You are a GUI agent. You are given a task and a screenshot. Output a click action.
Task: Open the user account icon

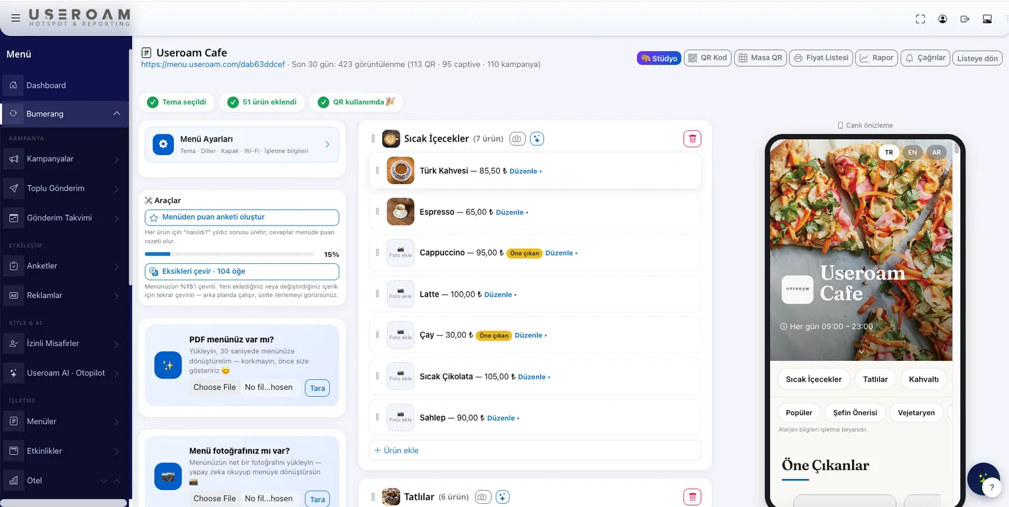(x=942, y=19)
